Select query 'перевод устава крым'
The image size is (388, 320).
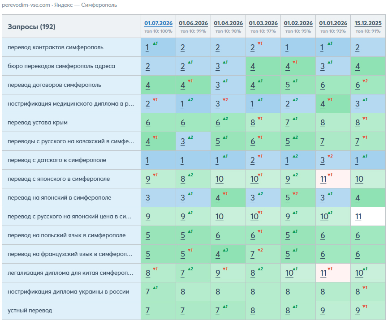(x=38, y=123)
